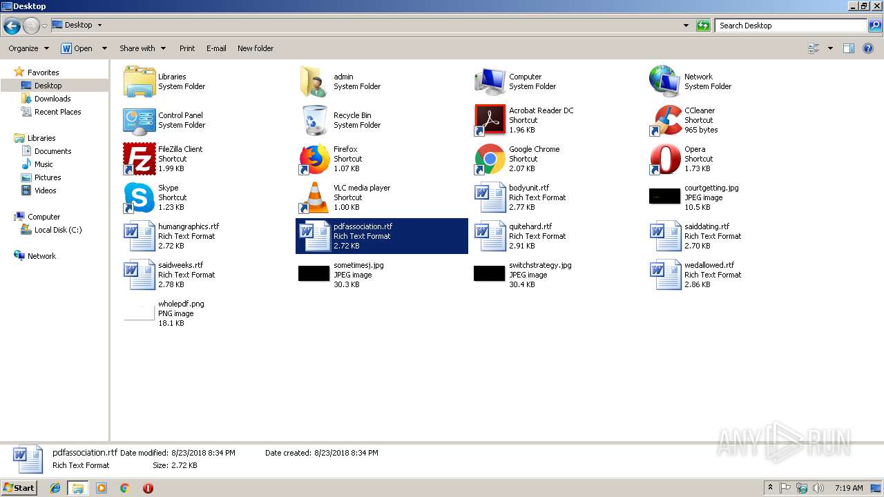Open the FileZilla Client shortcut icon
The width and height of the screenshot is (884, 497).
tap(139, 159)
